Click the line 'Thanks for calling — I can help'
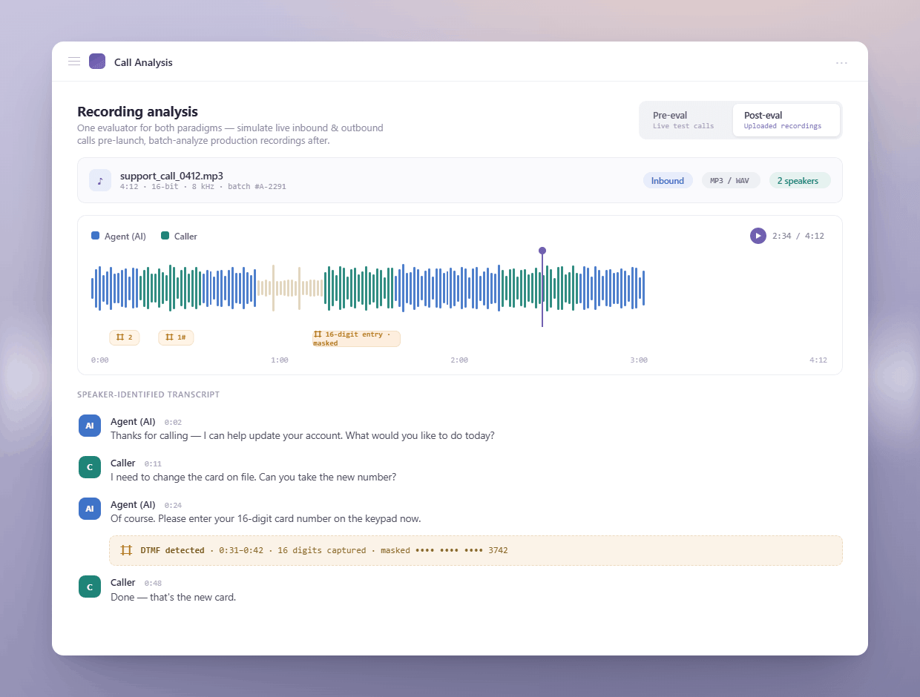 [302, 436]
